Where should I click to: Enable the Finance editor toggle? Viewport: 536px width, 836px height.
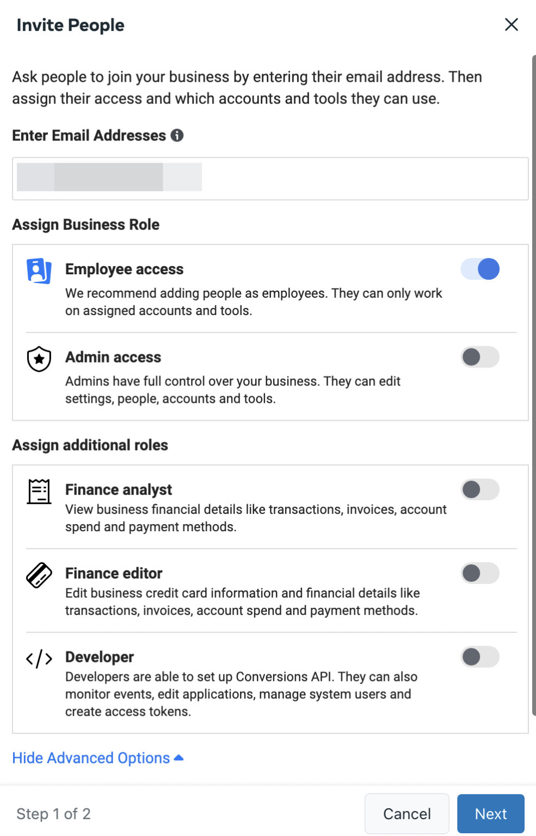click(x=479, y=573)
